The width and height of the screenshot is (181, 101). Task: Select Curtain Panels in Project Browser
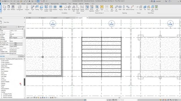point(5,61)
